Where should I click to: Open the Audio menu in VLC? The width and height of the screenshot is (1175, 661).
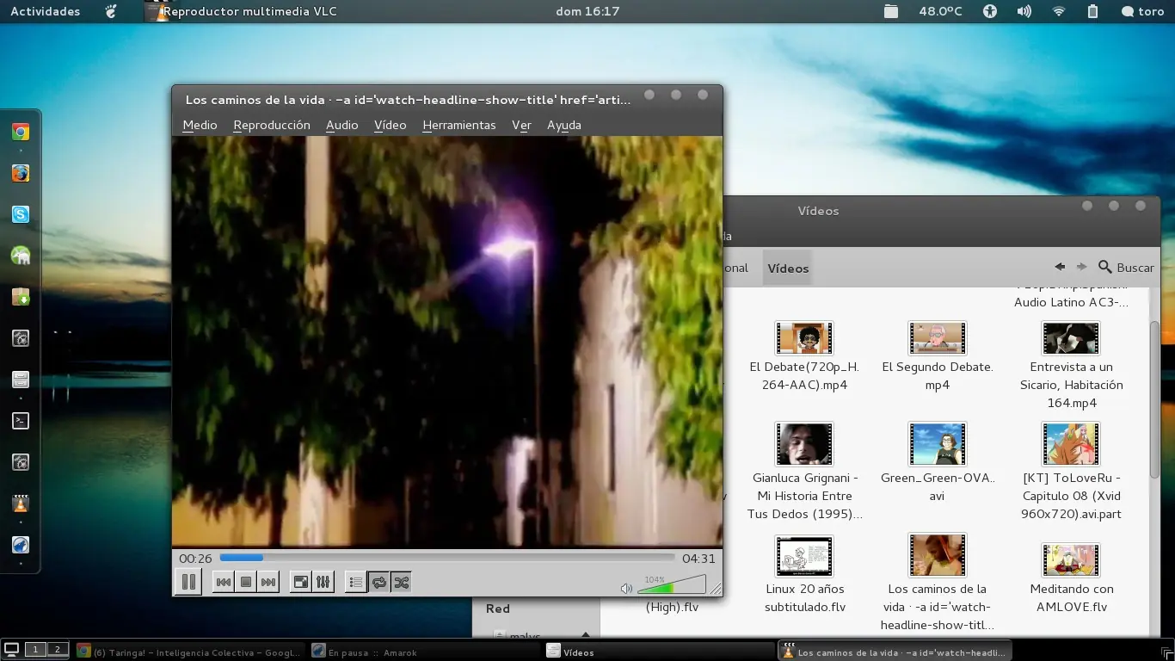click(341, 125)
